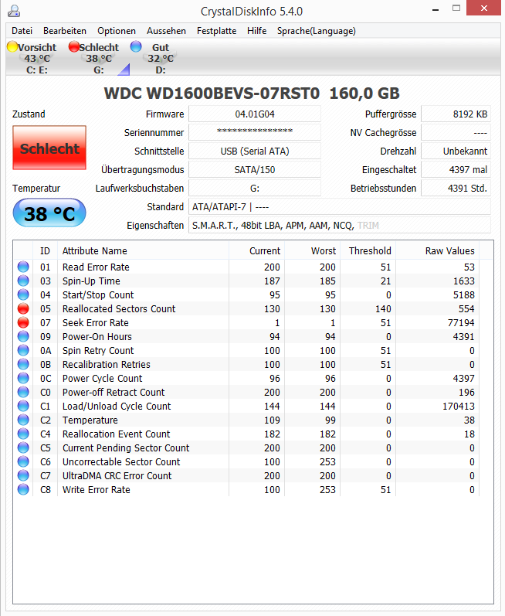
Task: Click status orb for Power-off Retract Count
Action: pos(23,392)
